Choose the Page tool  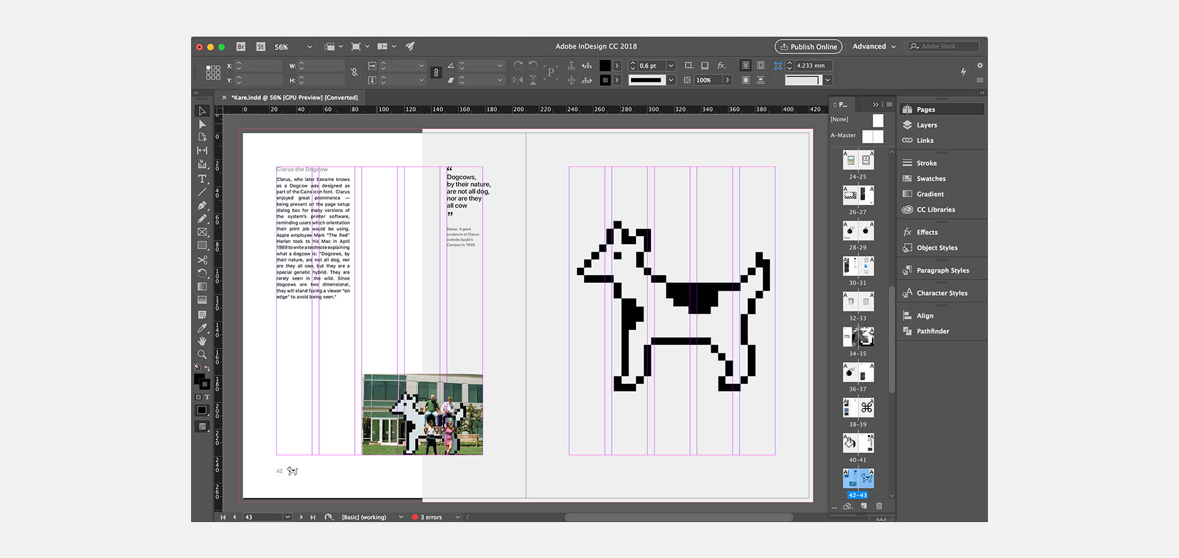202,137
